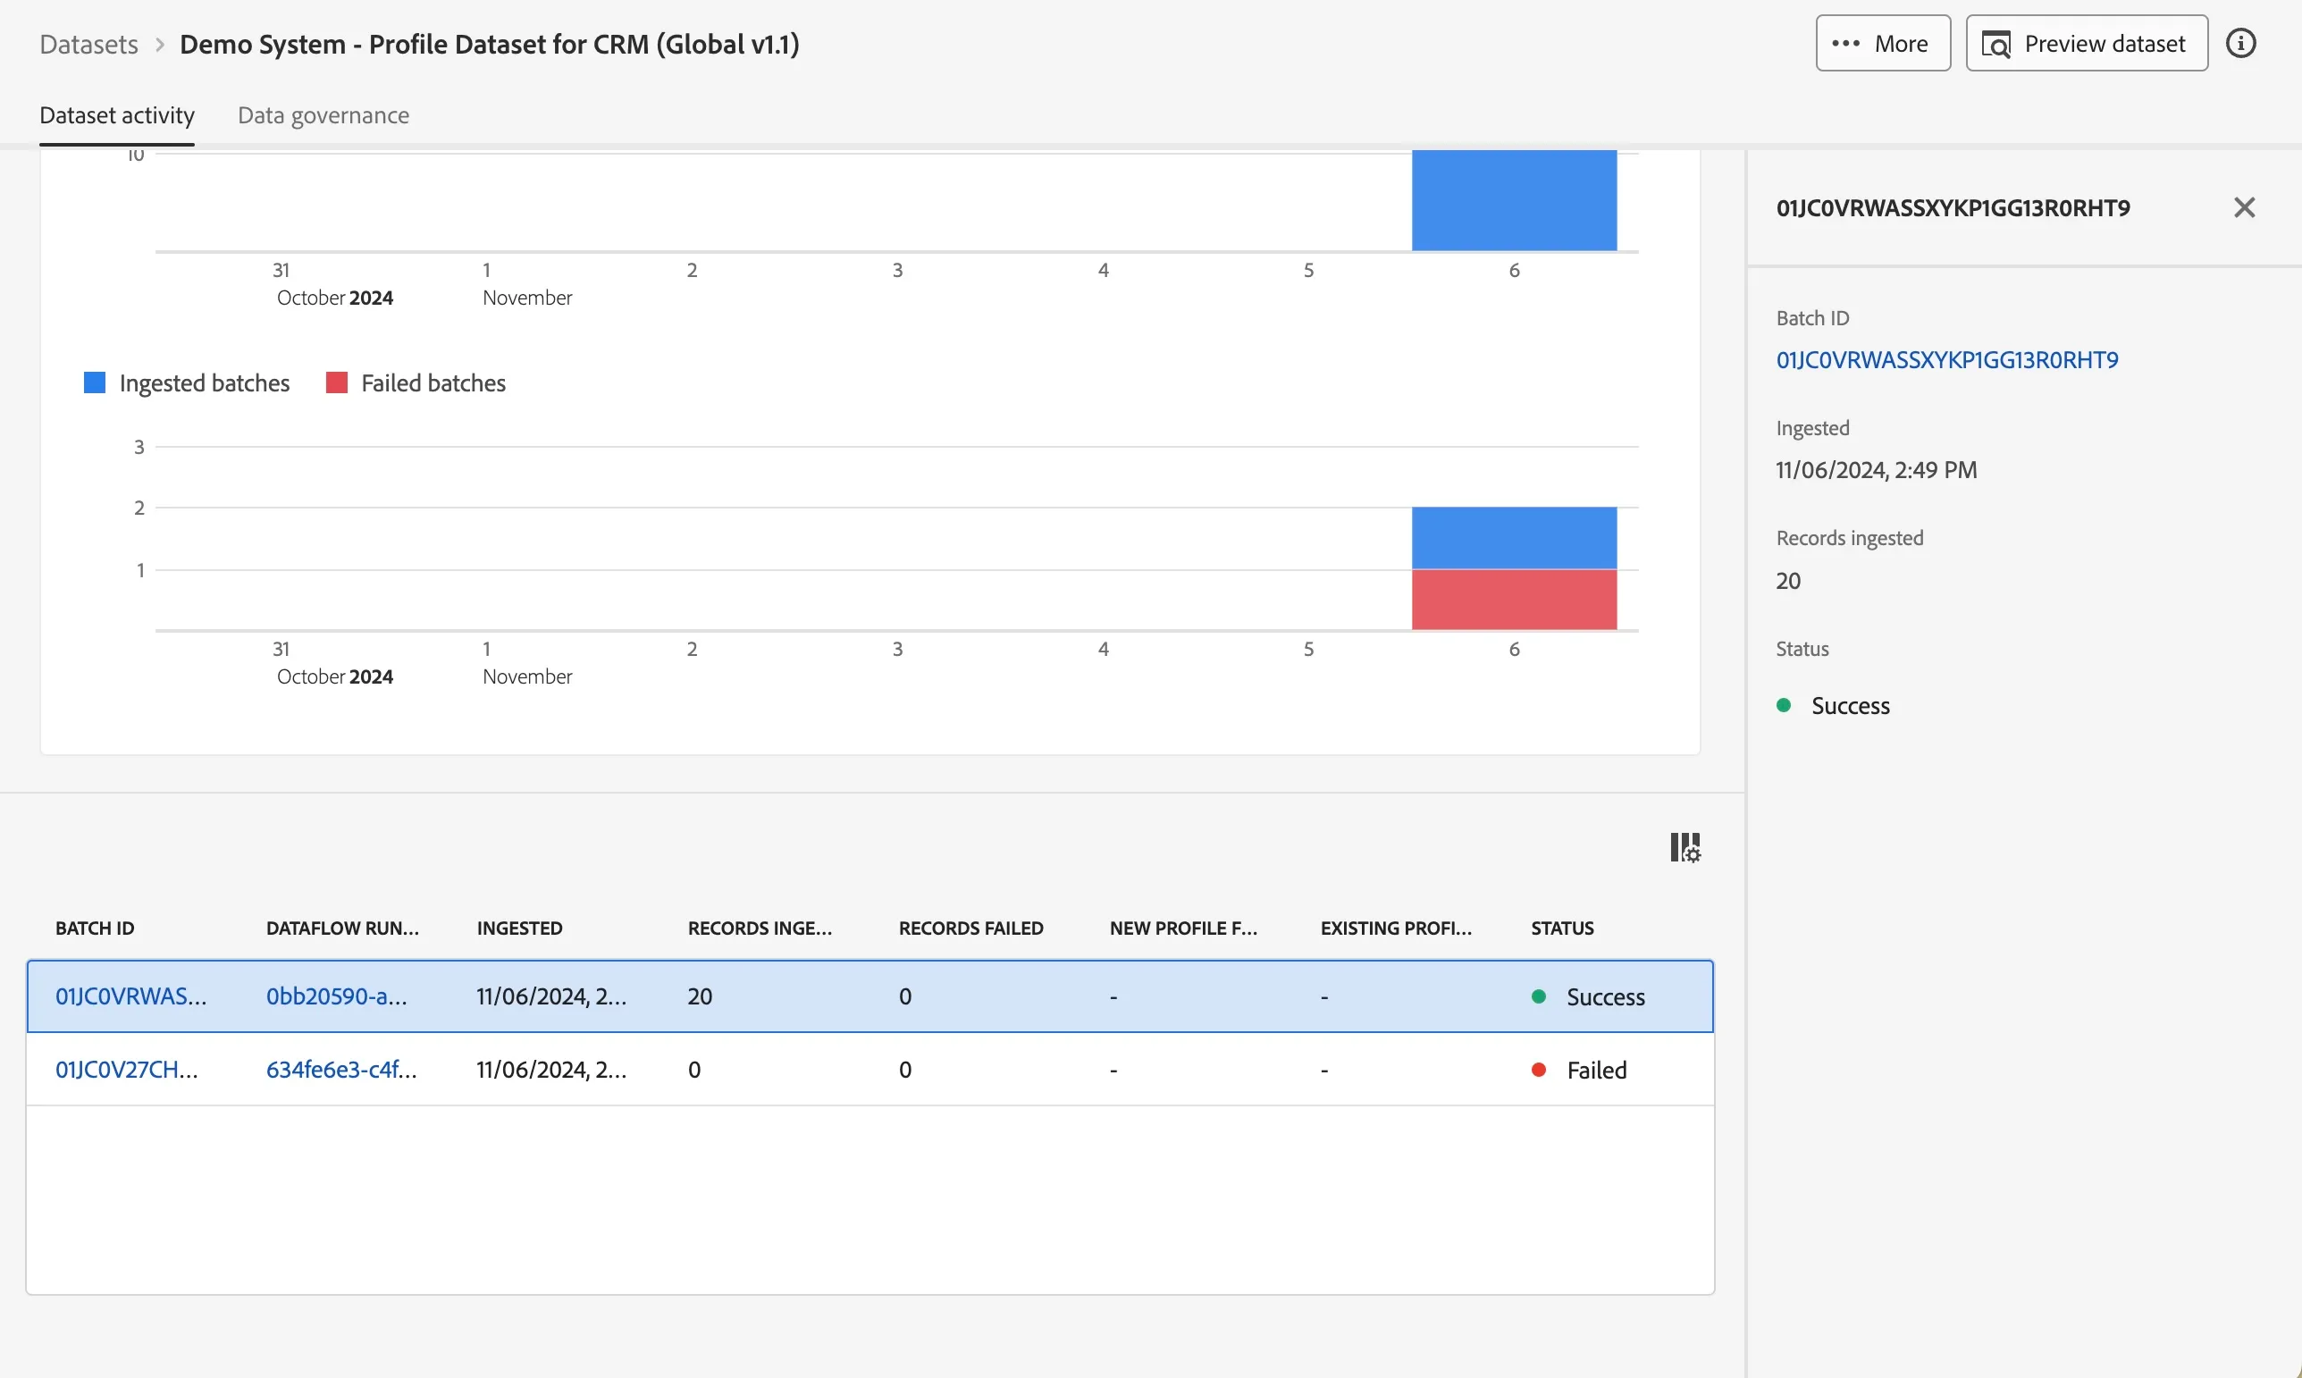The height and width of the screenshot is (1378, 2302).
Task: Go back to Datasets breadcrumb
Action: (89, 44)
